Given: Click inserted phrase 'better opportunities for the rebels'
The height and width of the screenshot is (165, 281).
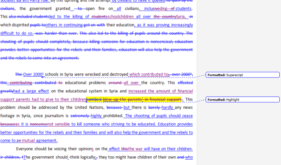Looking at the screenshot, I should click(x=32, y=132).
